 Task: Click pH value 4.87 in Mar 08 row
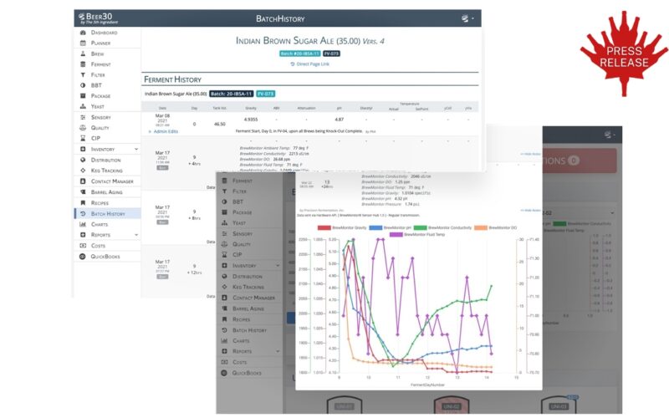pos(340,120)
